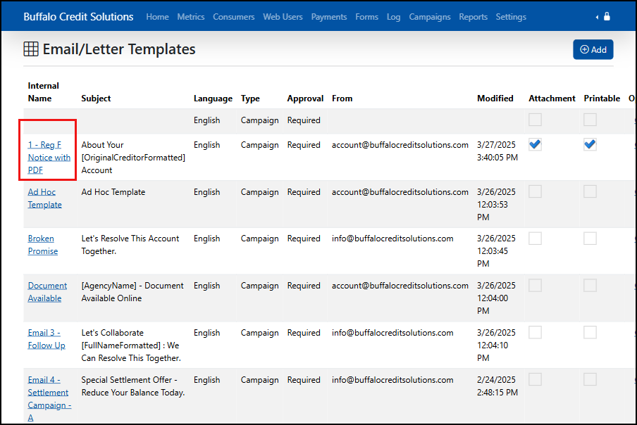This screenshot has height=425, width=637.
Task: Click modified date '2/24/2025 2:48:15 PM'
Action: click(497, 386)
